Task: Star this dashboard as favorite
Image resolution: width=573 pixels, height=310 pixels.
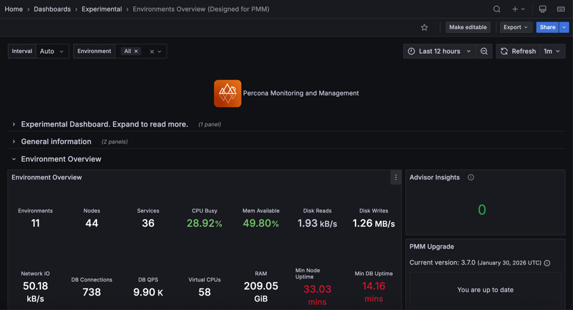Action: 425,27
